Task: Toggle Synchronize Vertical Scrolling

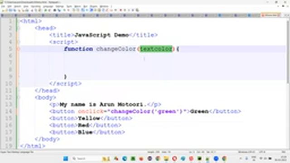Action: (x=73, y=10)
